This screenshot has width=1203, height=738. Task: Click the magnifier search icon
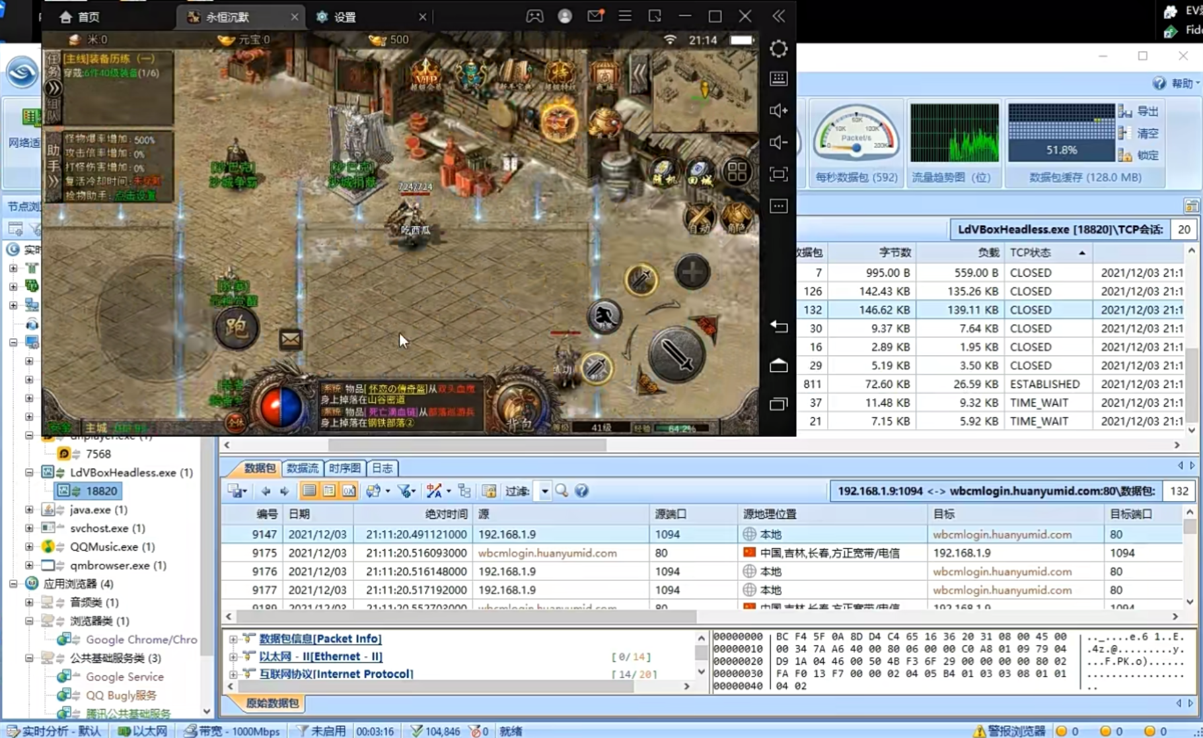(562, 490)
